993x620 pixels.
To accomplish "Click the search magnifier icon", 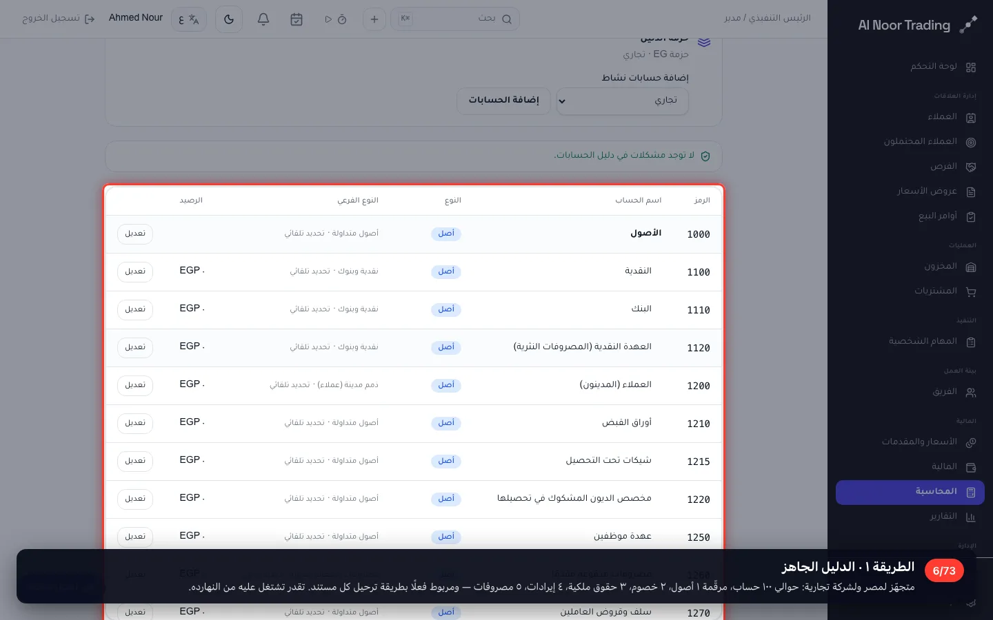I will tap(507, 19).
